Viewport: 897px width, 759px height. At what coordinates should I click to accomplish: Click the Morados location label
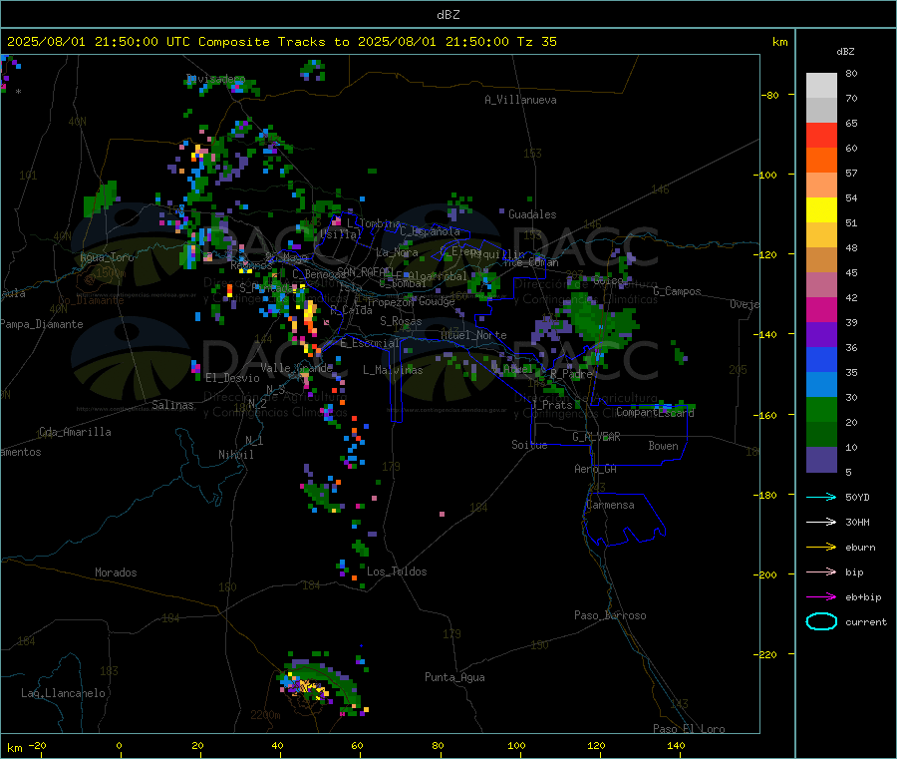click(x=116, y=572)
